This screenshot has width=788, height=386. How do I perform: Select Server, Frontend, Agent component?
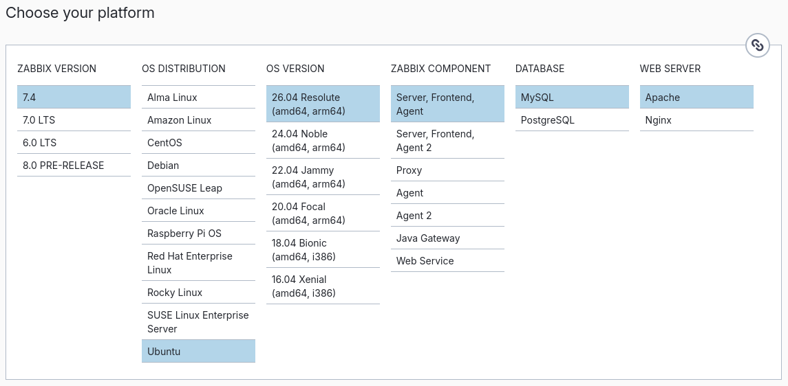[x=448, y=104]
